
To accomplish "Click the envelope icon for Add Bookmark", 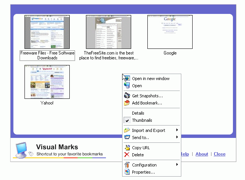I will point(127,103).
